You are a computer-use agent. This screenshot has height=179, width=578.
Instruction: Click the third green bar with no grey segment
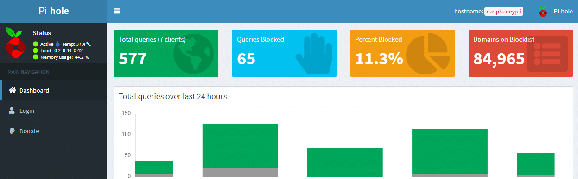click(345, 162)
